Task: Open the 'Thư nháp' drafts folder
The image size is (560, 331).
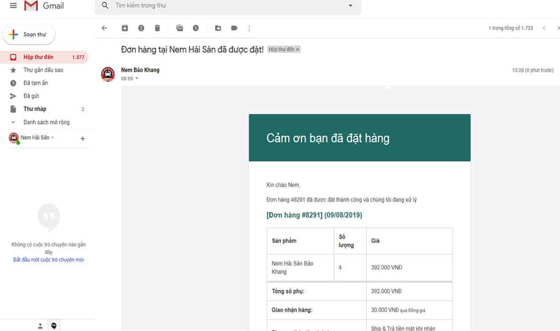Action: coord(35,109)
